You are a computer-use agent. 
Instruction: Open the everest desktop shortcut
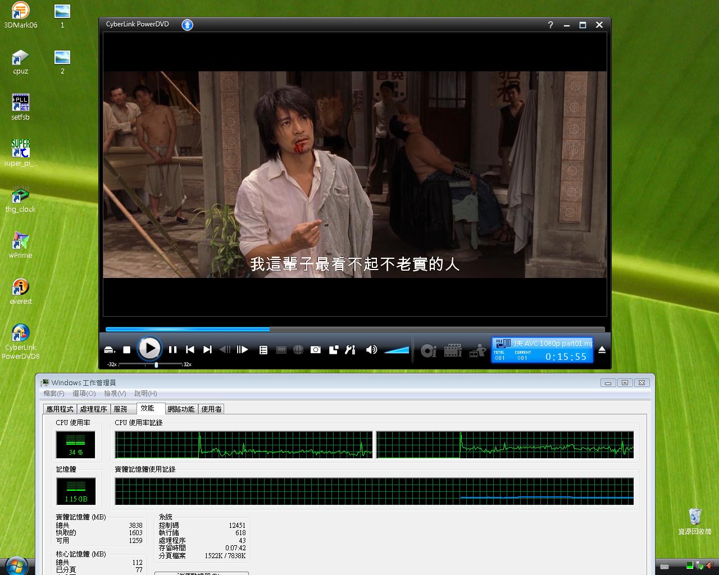coord(20,292)
